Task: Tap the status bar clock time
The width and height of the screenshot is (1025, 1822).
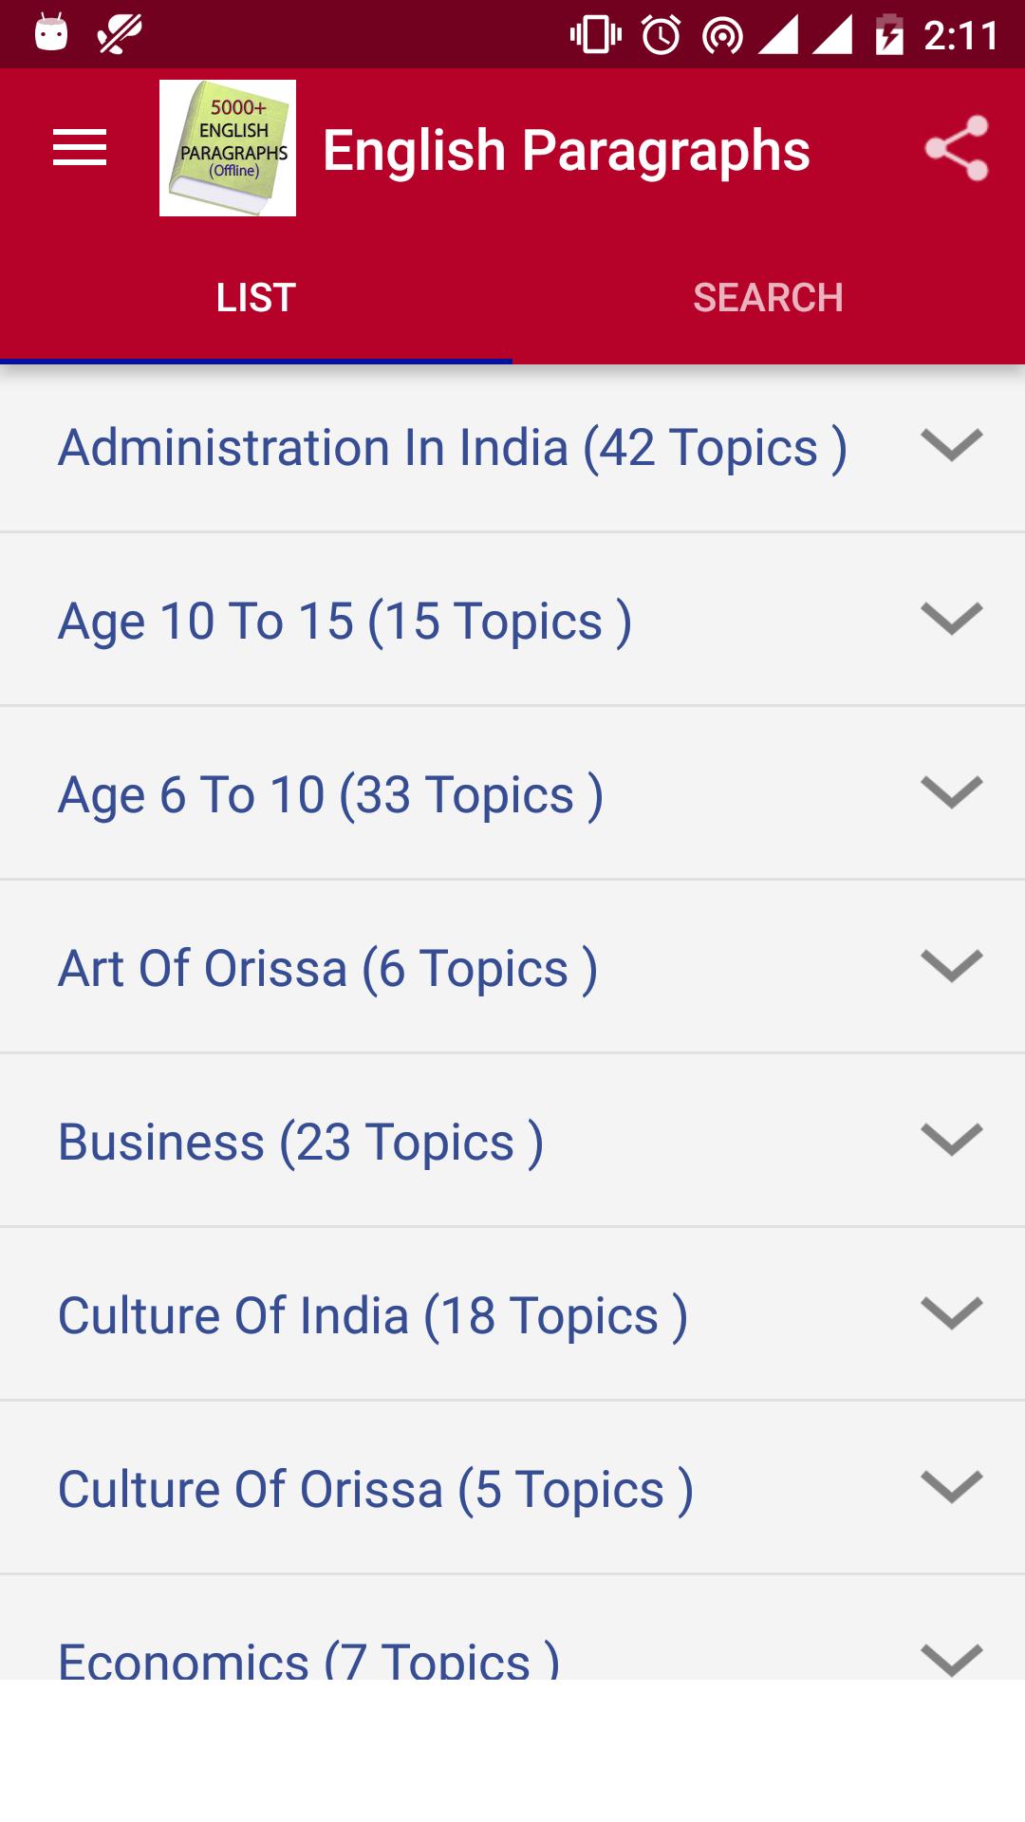Action: click(x=960, y=36)
